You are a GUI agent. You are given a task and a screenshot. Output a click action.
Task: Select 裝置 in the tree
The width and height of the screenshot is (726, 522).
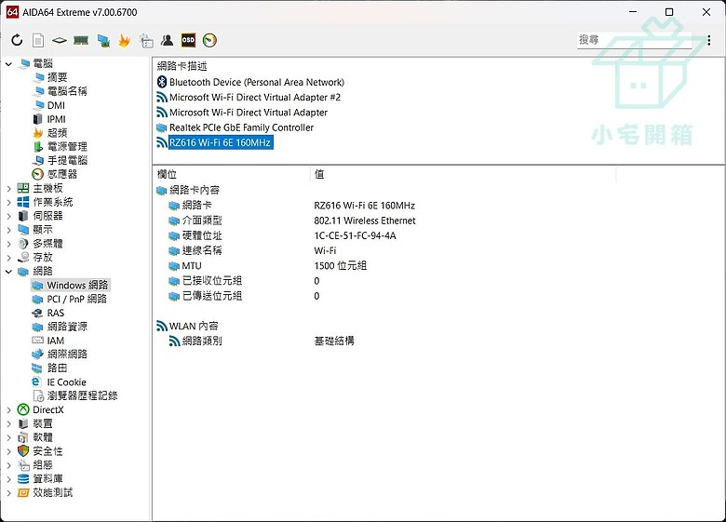43,424
